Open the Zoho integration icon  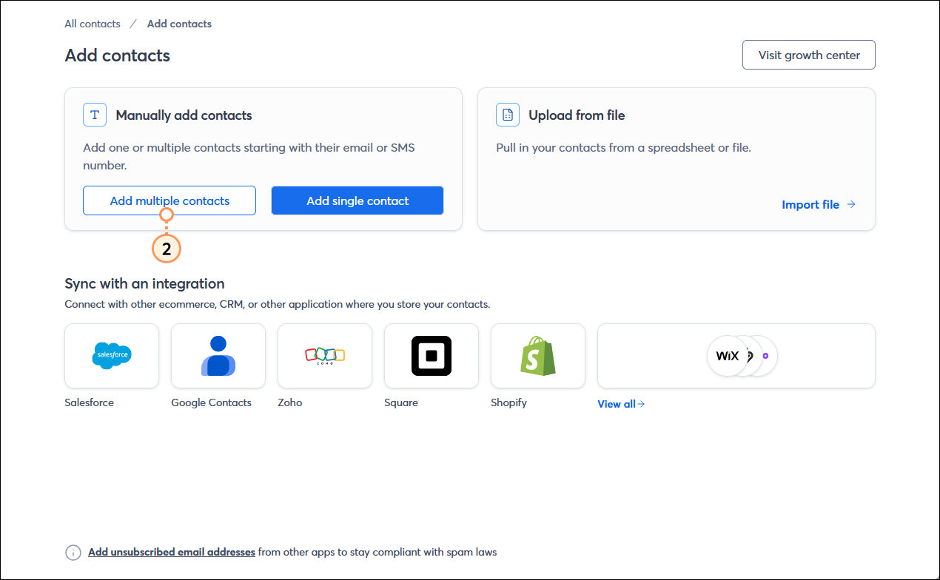(x=324, y=356)
